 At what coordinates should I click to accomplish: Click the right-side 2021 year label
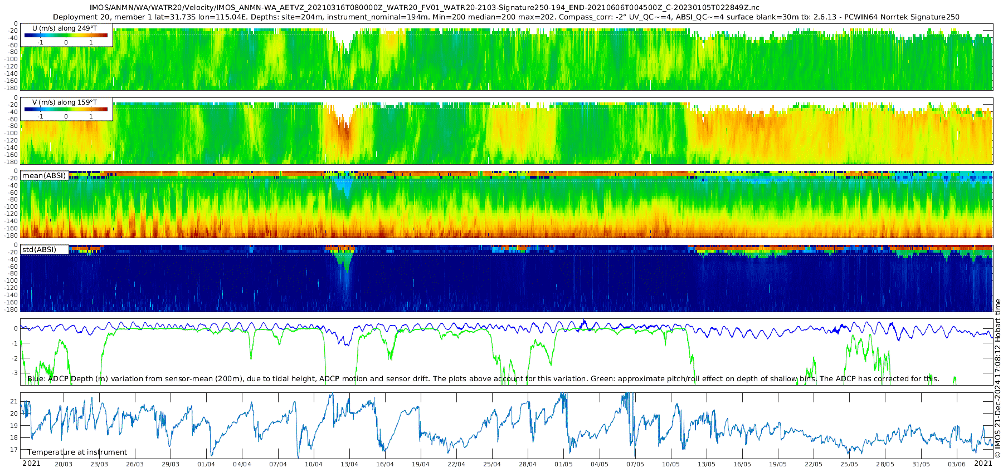coord(983,464)
